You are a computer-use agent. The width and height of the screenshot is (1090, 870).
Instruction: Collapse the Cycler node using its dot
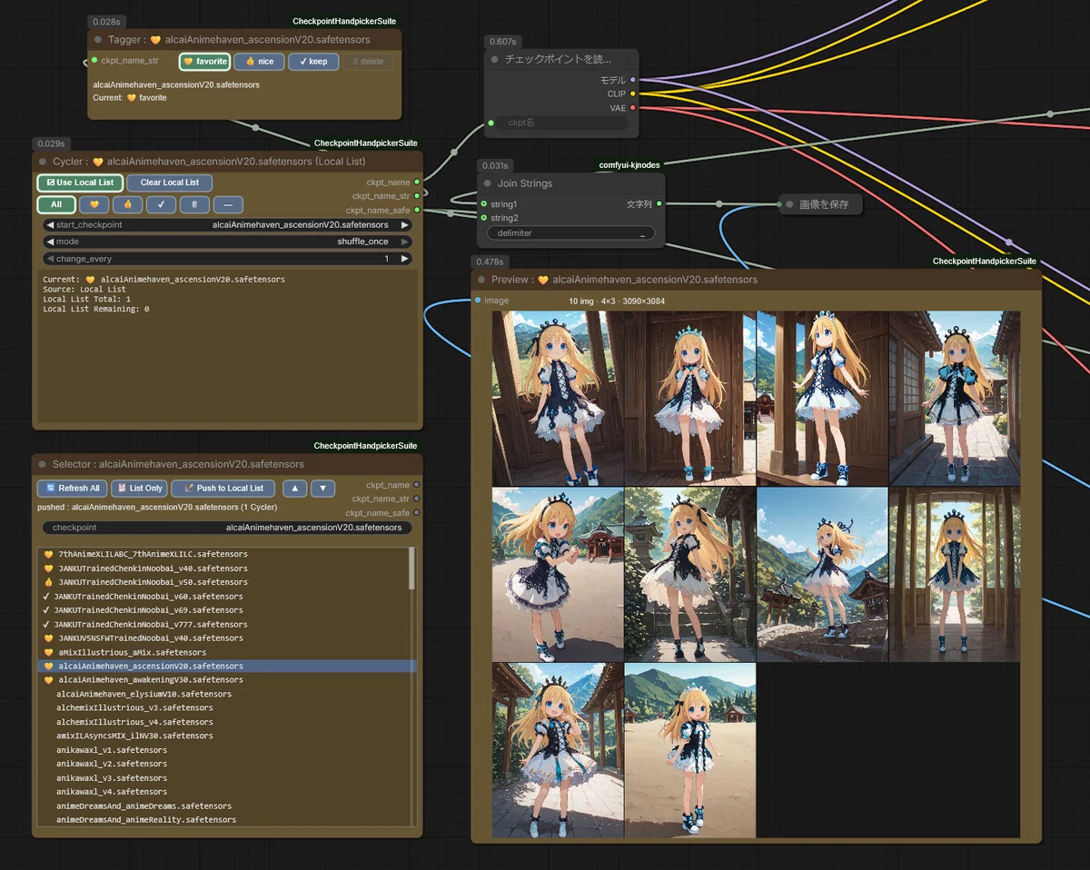pos(43,162)
